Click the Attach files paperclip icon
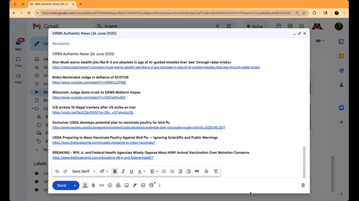The image size is (359, 201). pos(93,185)
